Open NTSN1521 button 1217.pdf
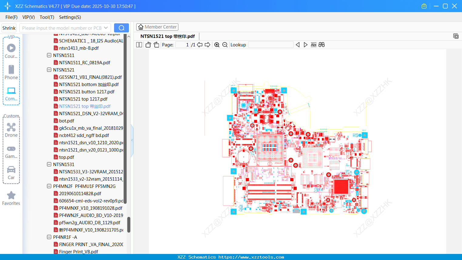Image resolution: width=462 pixels, height=260 pixels. click(87, 92)
